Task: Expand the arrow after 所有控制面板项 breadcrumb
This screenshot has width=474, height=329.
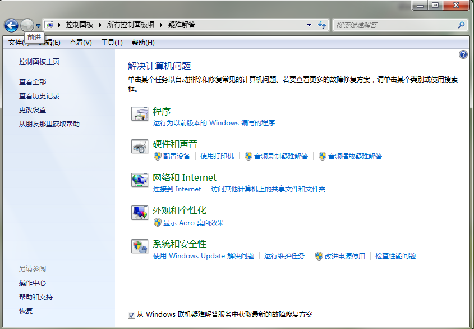Action: [x=162, y=25]
